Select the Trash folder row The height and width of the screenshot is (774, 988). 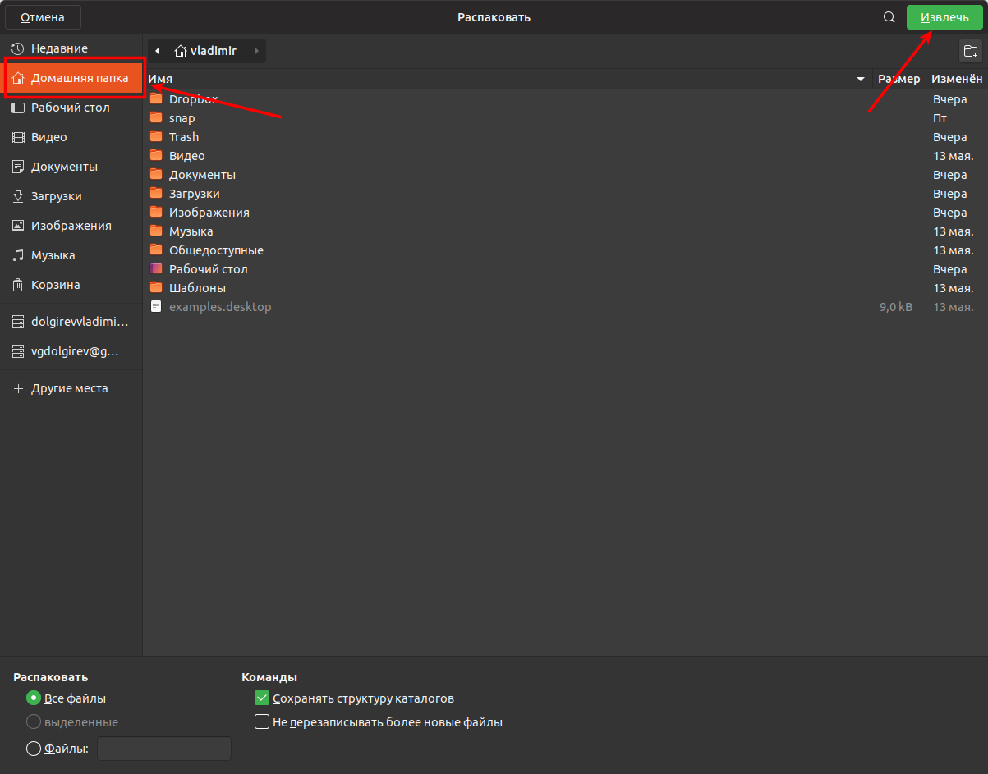(x=566, y=137)
